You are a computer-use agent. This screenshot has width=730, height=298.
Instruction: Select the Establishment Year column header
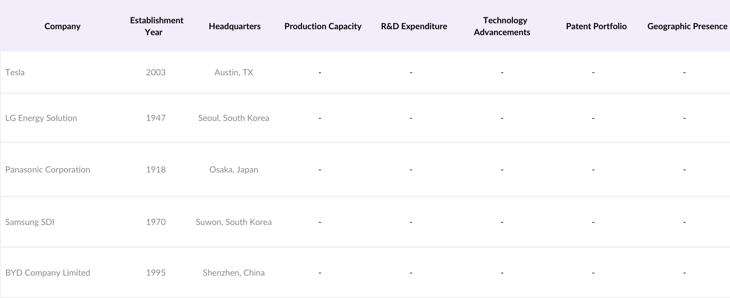[x=156, y=26]
